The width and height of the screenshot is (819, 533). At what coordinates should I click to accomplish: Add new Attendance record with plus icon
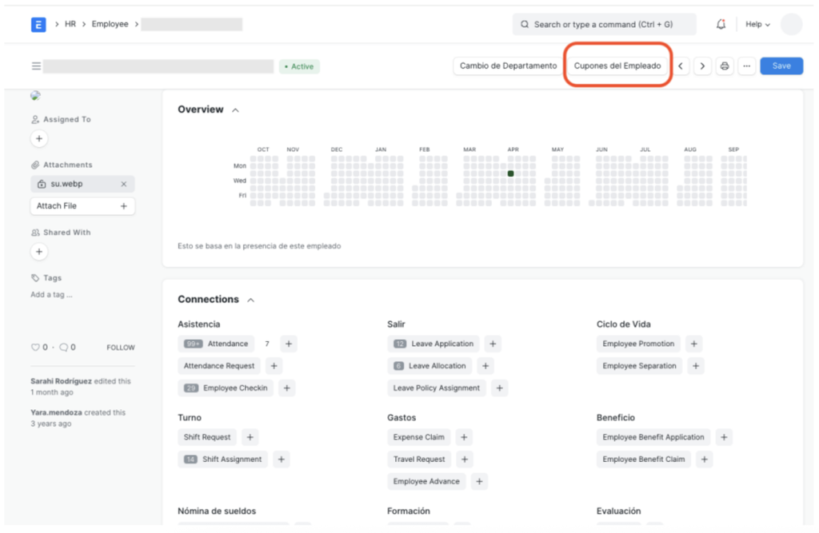[290, 344]
